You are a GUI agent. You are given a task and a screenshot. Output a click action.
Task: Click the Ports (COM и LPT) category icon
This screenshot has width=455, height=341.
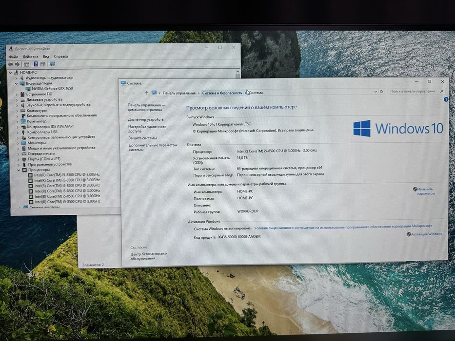(x=24, y=159)
